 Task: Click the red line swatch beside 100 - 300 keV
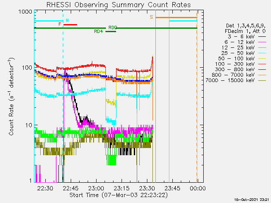(x=262, y=64)
